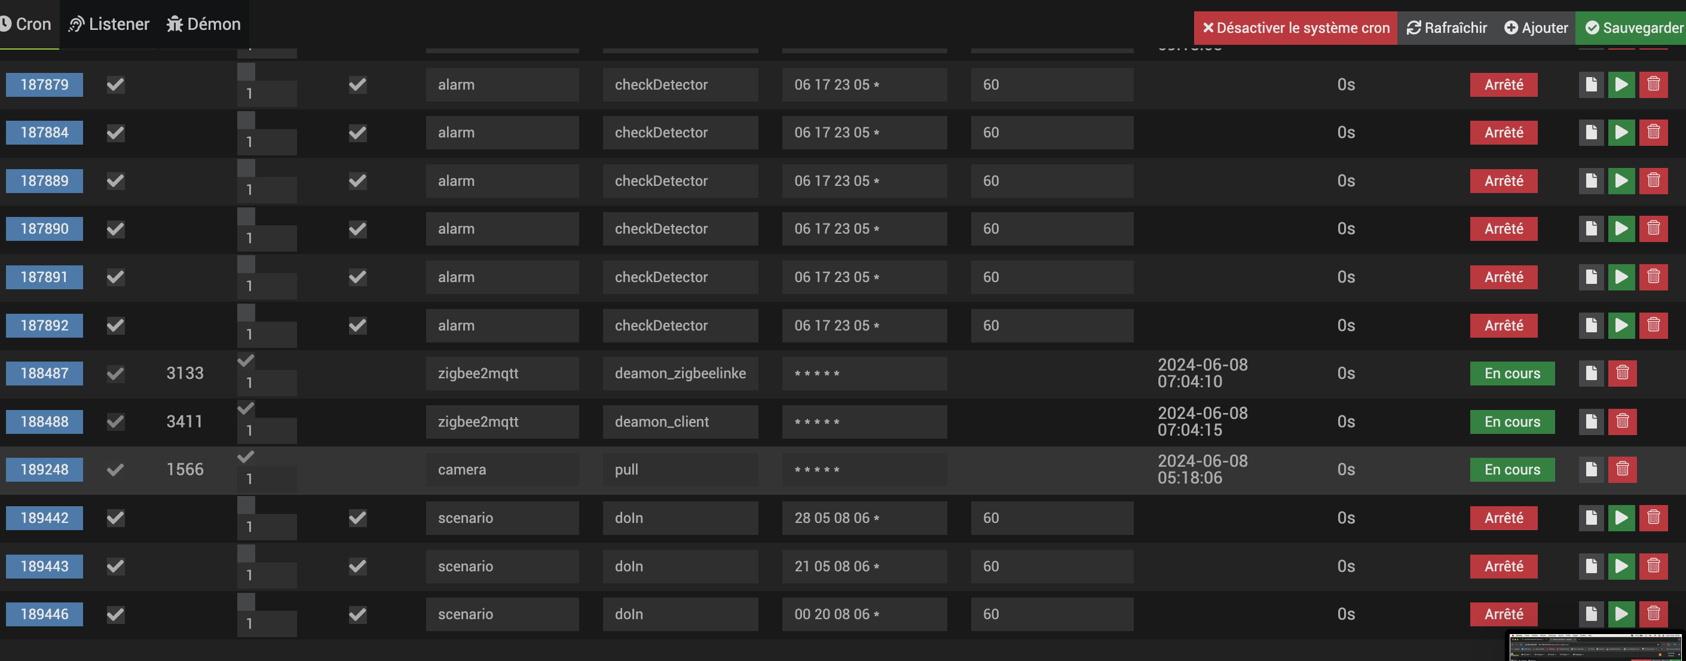Open details file icon for cron 187889

tap(1590, 180)
